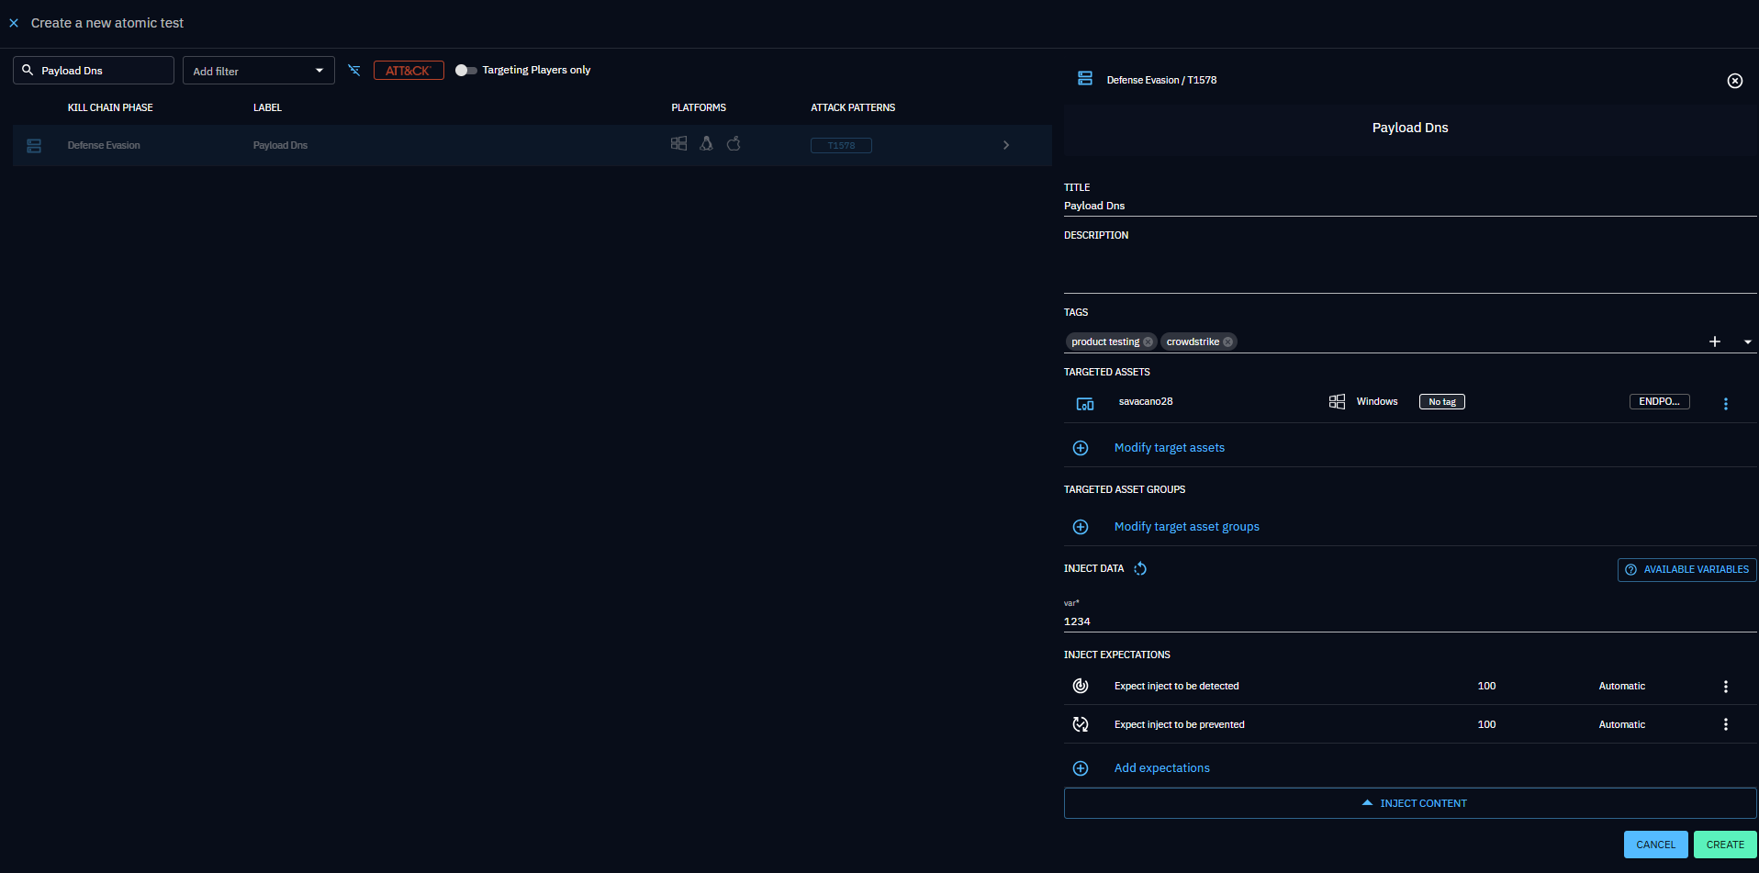Remove the product testing tag
This screenshot has height=873, width=1759.
click(x=1148, y=342)
